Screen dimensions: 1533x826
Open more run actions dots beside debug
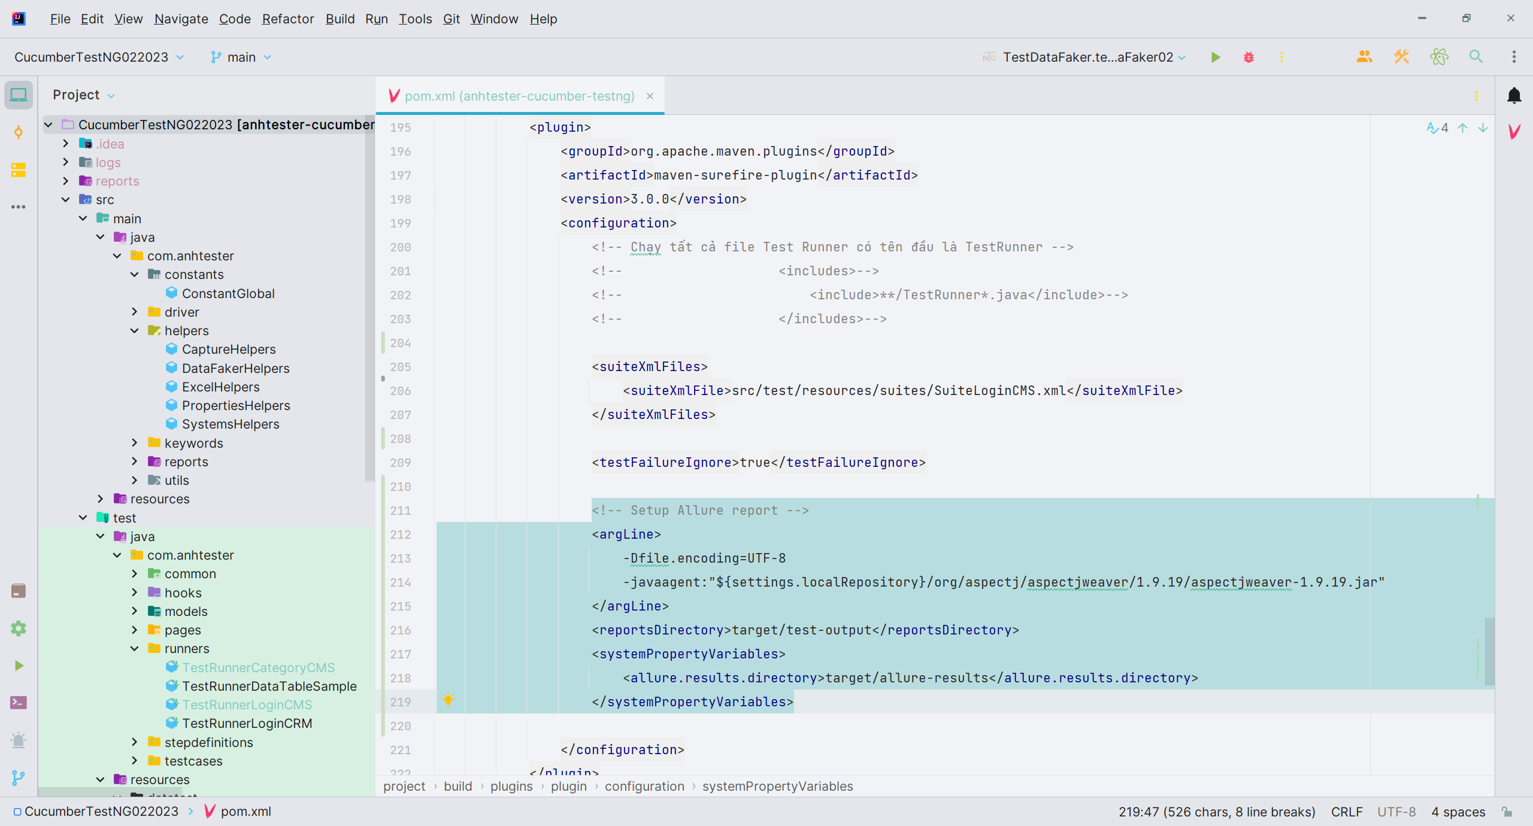point(1281,57)
